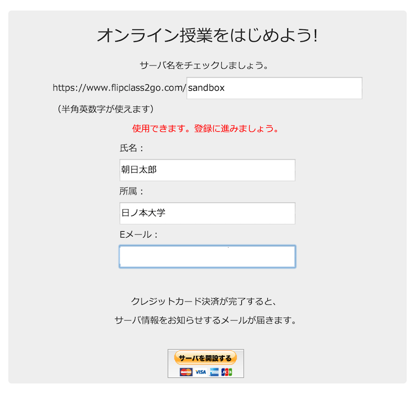Click the （半角英数字が使えます） hint text
This screenshot has width=415, height=394.
click(x=105, y=109)
